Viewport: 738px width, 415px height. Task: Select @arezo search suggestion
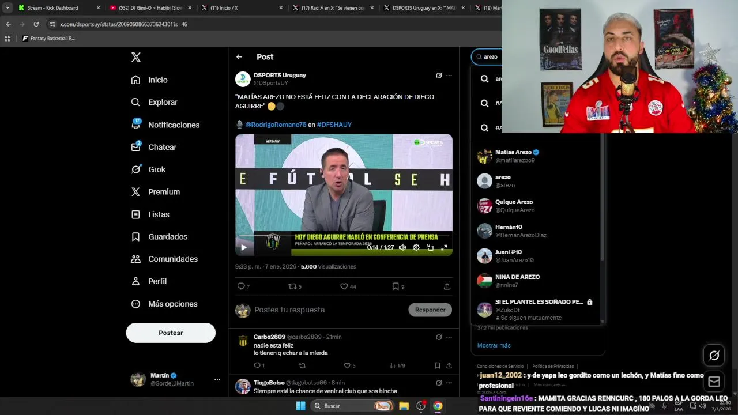coord(536,181)
